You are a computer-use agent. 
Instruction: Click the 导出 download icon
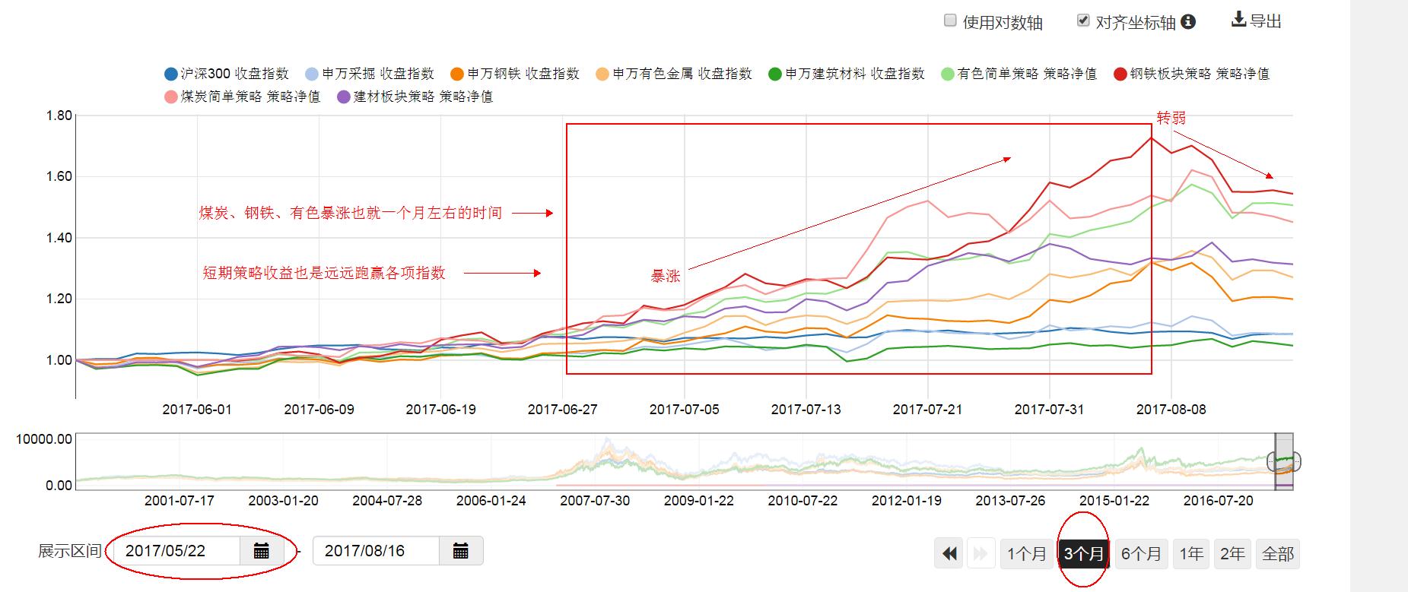[x=1239, y=20]
